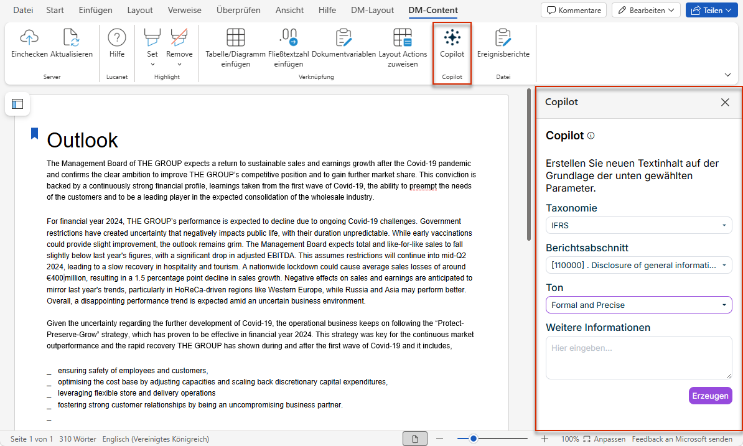The image size is (743, 446).
Task: Click the document vertical scrollbar thumb
Action: click(529, 164)
